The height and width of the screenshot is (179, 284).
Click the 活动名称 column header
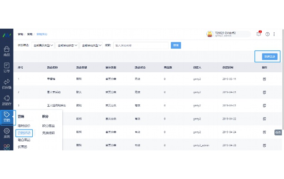click(52, 67)
